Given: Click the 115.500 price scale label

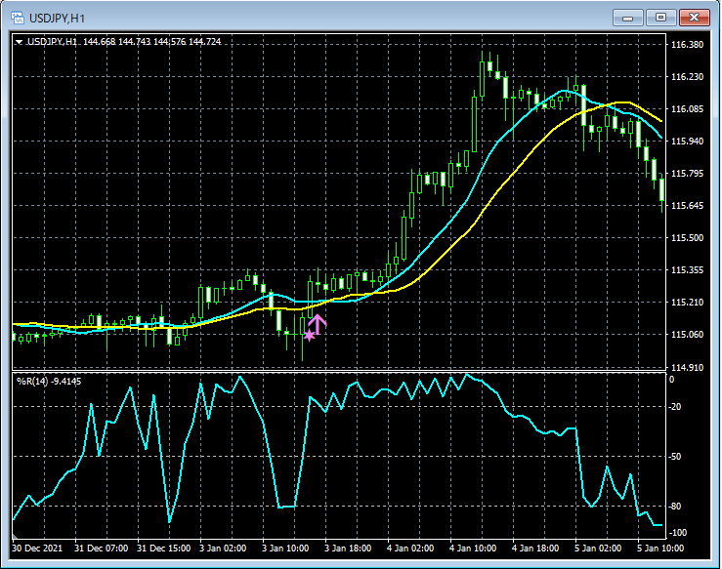Looking at the screenshot, I should [x=687, y=238].
